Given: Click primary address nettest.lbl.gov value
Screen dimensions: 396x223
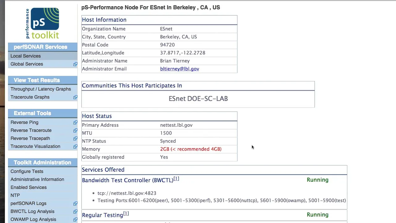Looking at the screenshot, I should 176,125.
